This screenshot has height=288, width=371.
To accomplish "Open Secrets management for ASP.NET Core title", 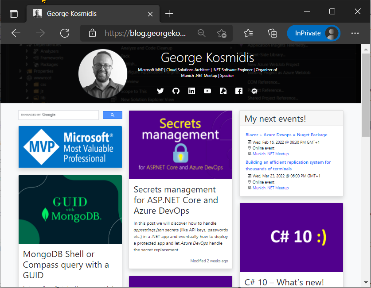I will 176,200.
